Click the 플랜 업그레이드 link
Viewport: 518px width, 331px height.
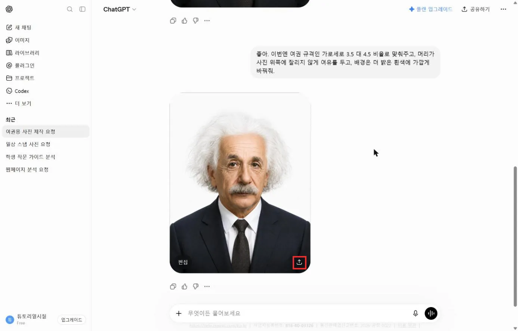(431, 9)
